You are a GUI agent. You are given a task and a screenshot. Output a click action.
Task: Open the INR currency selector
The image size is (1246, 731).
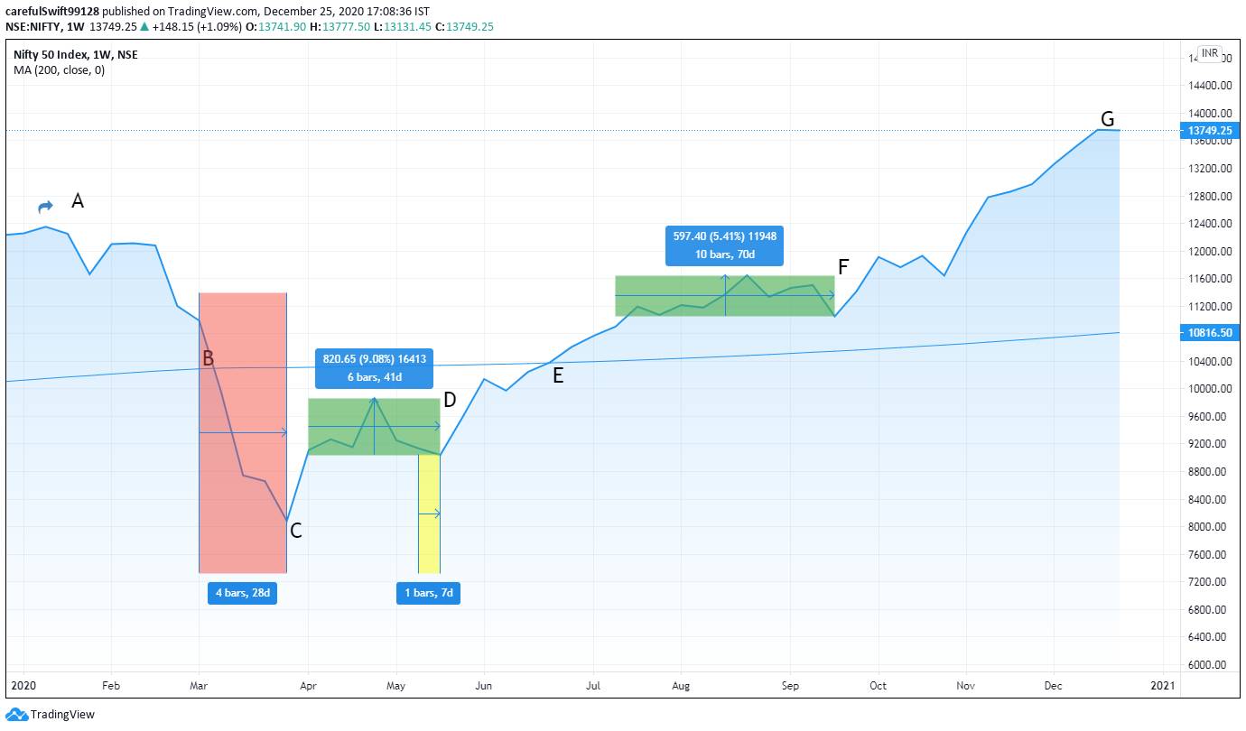tap(1210, 53)
